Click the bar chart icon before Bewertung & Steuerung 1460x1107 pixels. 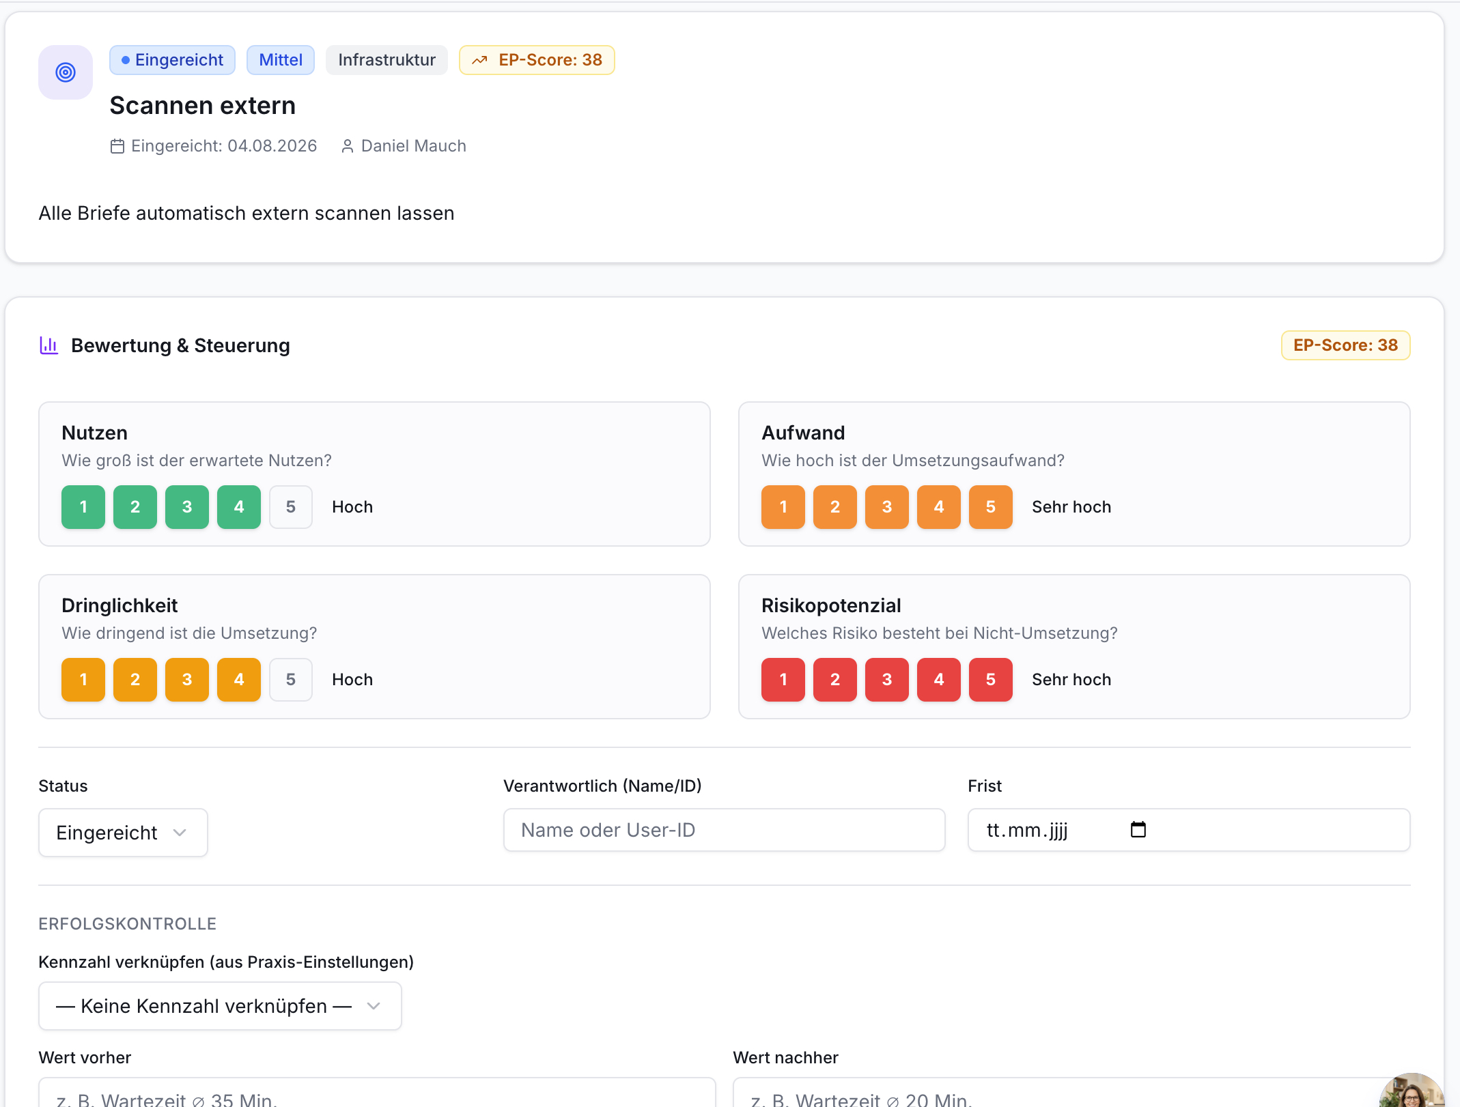[x=49, y=345]
